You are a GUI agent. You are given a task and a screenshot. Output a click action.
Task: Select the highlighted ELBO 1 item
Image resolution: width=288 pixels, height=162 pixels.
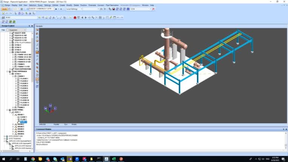[23, 122]
